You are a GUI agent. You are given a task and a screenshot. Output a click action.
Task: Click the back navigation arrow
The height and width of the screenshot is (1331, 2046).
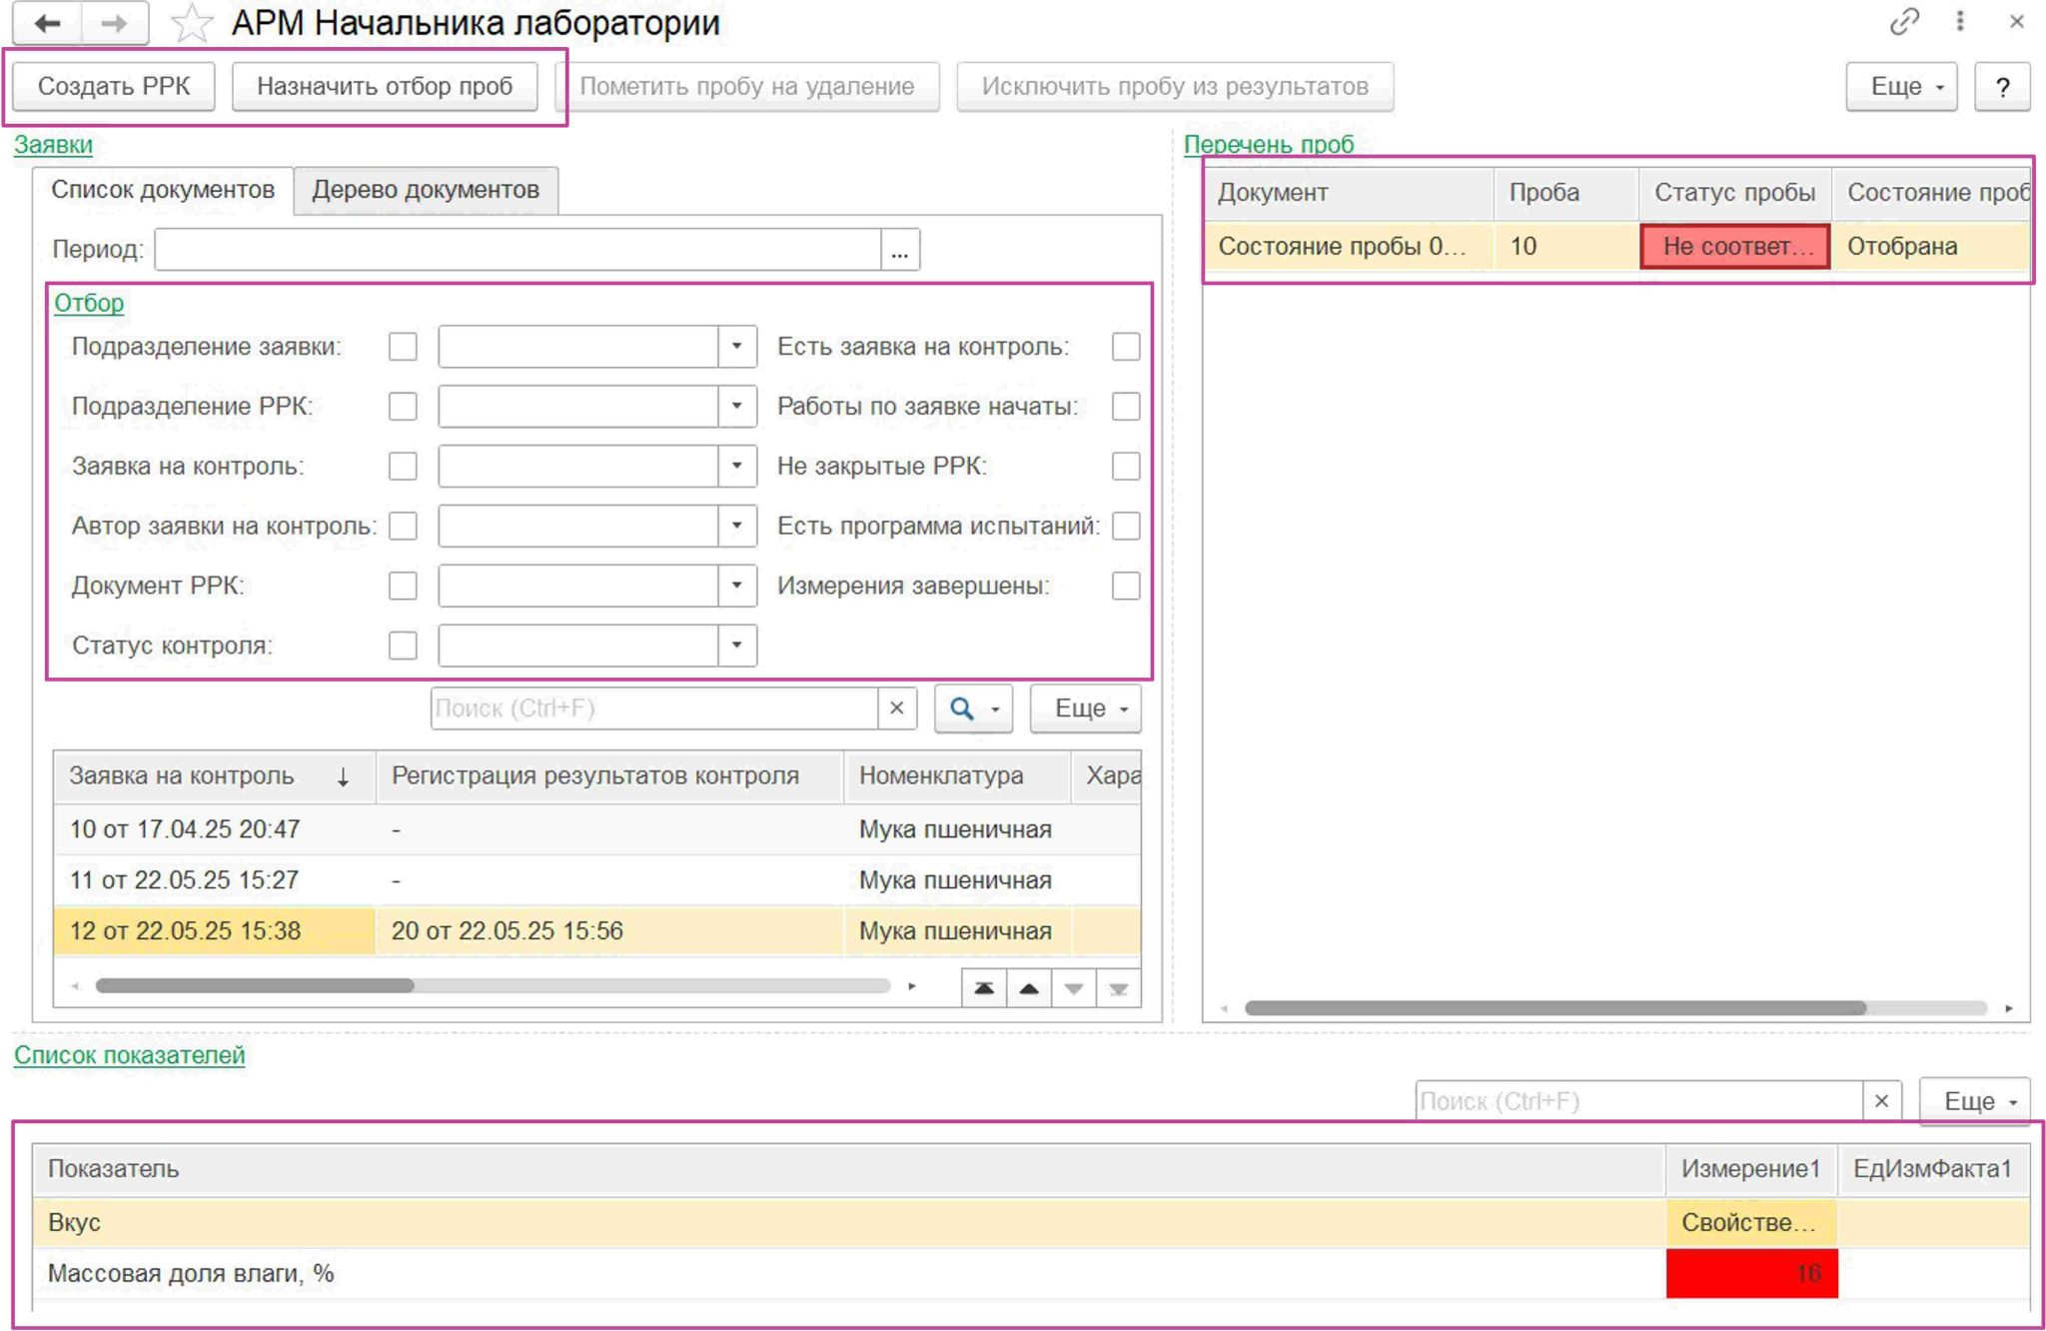click(x=47, y=22)
